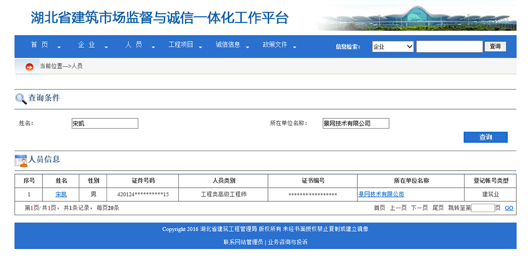This screenshot has height=256, width=528.
Task: Click the red arrow current location icon
Action: click(29, 67)
